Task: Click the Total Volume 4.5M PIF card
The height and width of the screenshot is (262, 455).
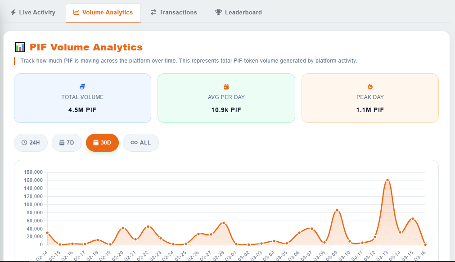Action: click(82, 98)
